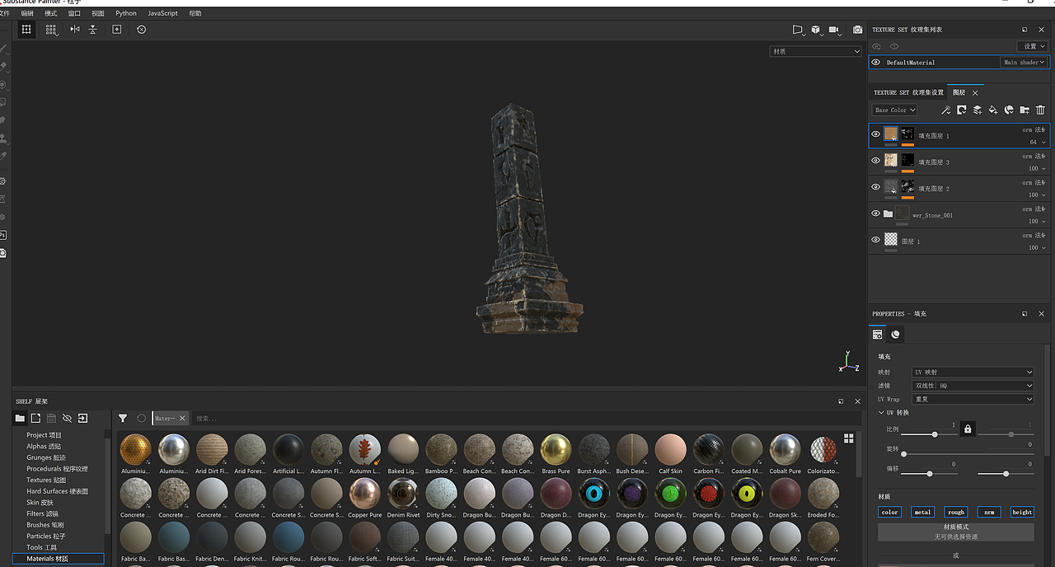1055x567 pixels.
Task: Remove the Mater... filter tag in shelf
Action: [182, 419]
